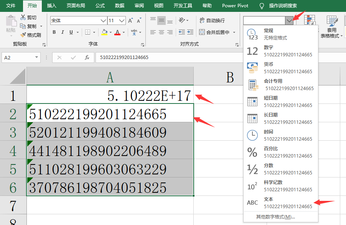Viewport: 346px width, 225px height.
Task: Click the formula bar input field
Action: [169, 57]
